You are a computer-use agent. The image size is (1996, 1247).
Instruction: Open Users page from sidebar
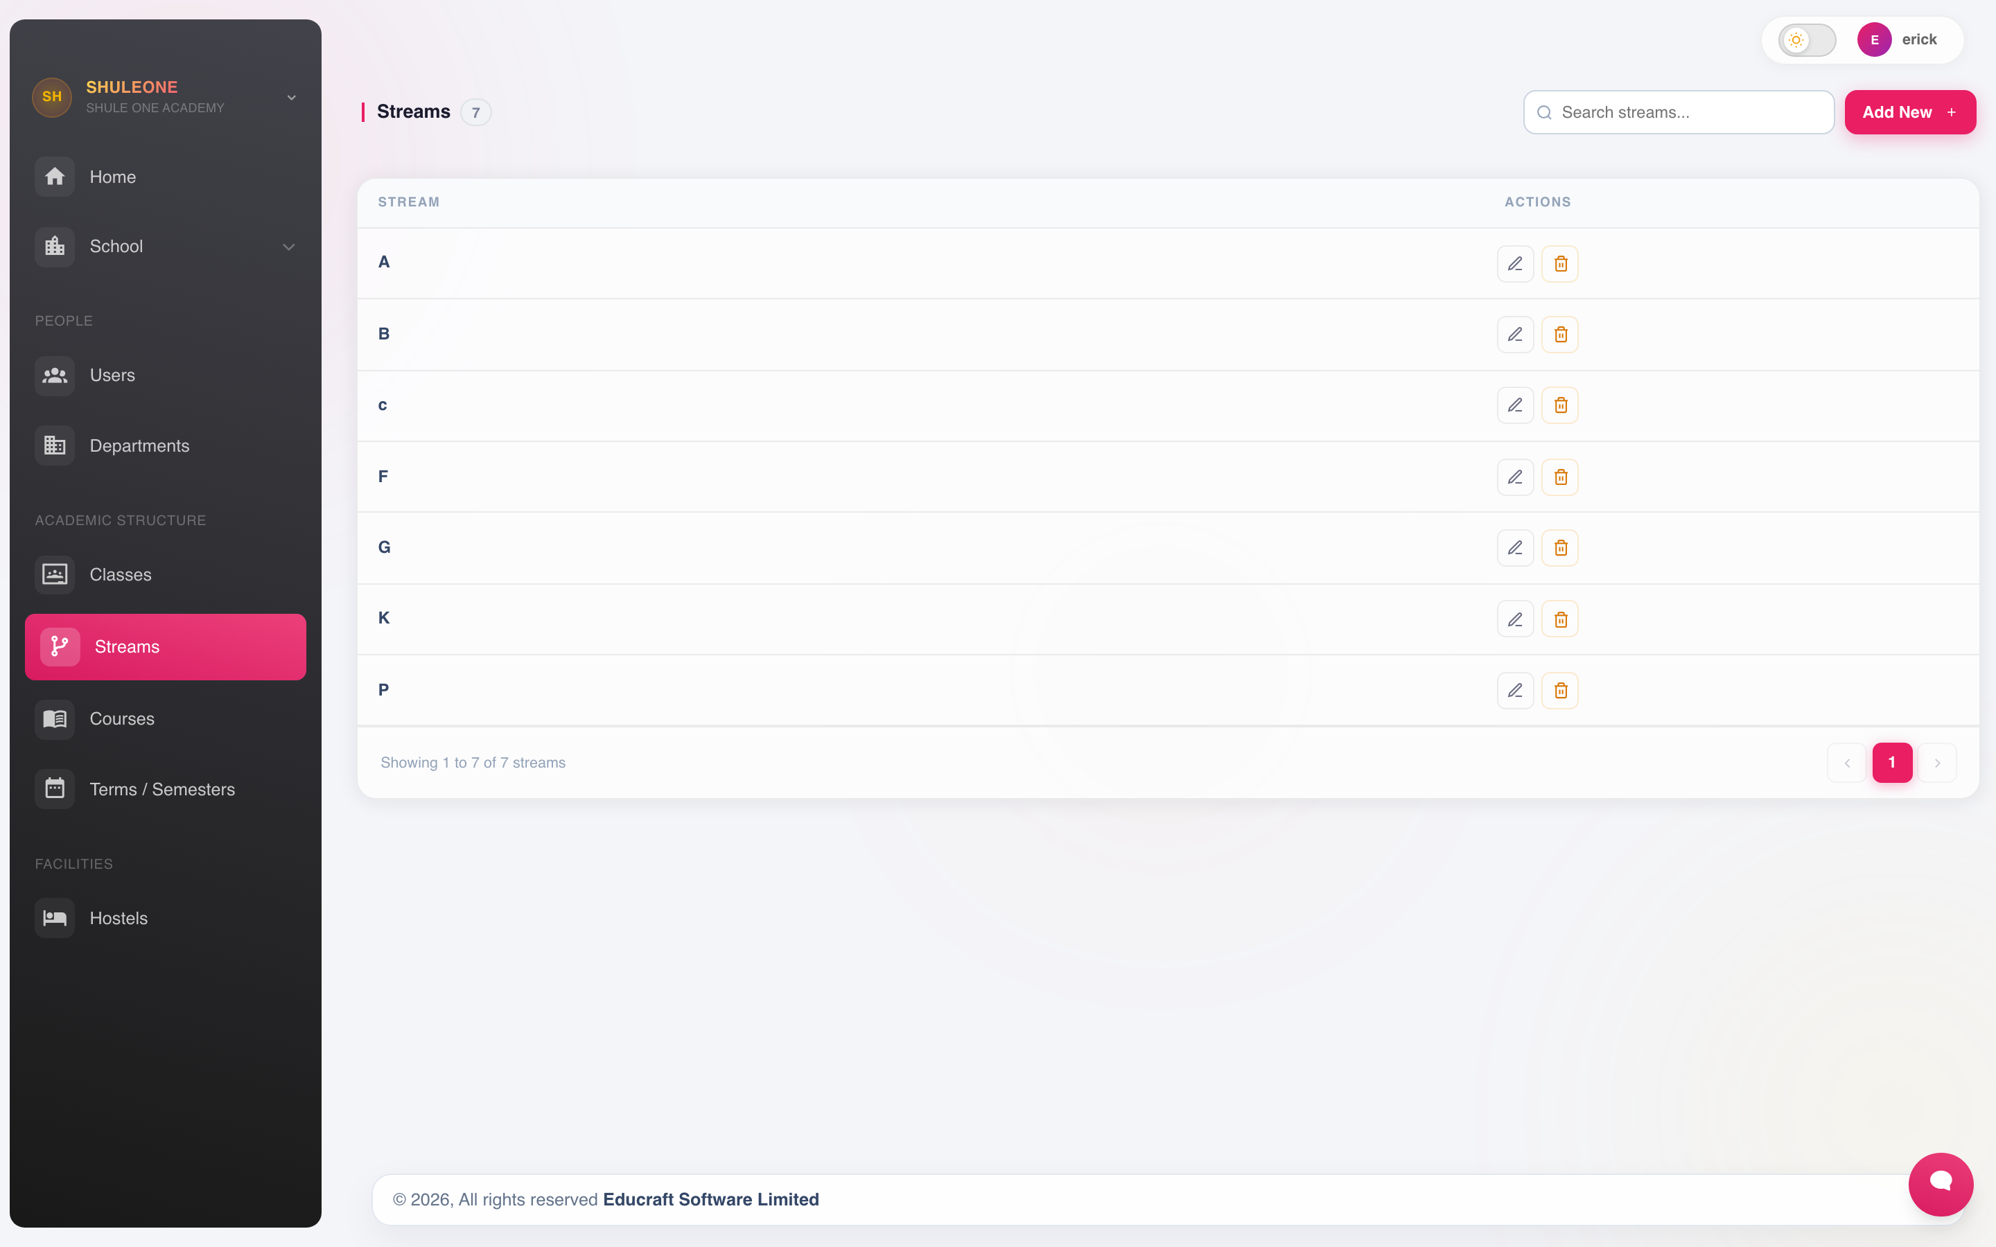165,375
